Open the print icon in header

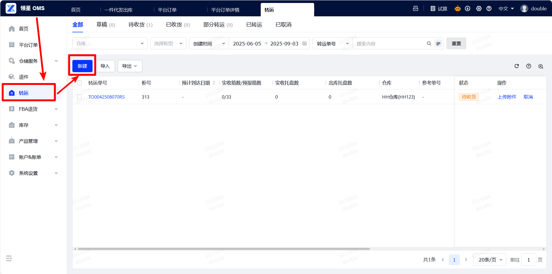click(x=416, y=9)
